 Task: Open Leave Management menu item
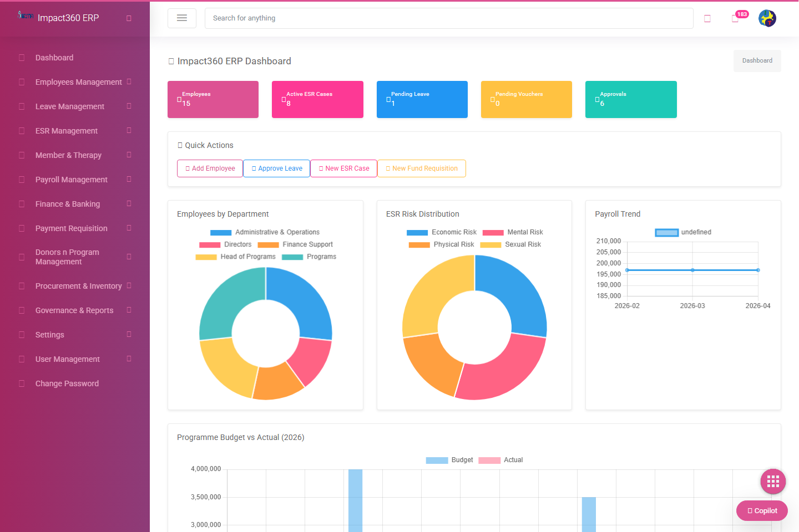tap(70, 106)
